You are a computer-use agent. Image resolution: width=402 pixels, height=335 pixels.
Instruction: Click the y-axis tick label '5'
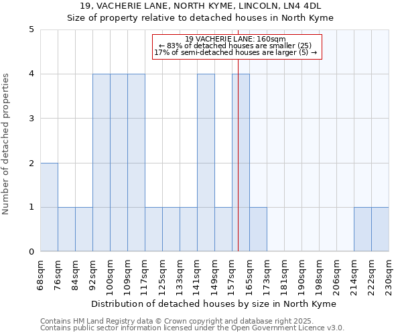(31, 29)
